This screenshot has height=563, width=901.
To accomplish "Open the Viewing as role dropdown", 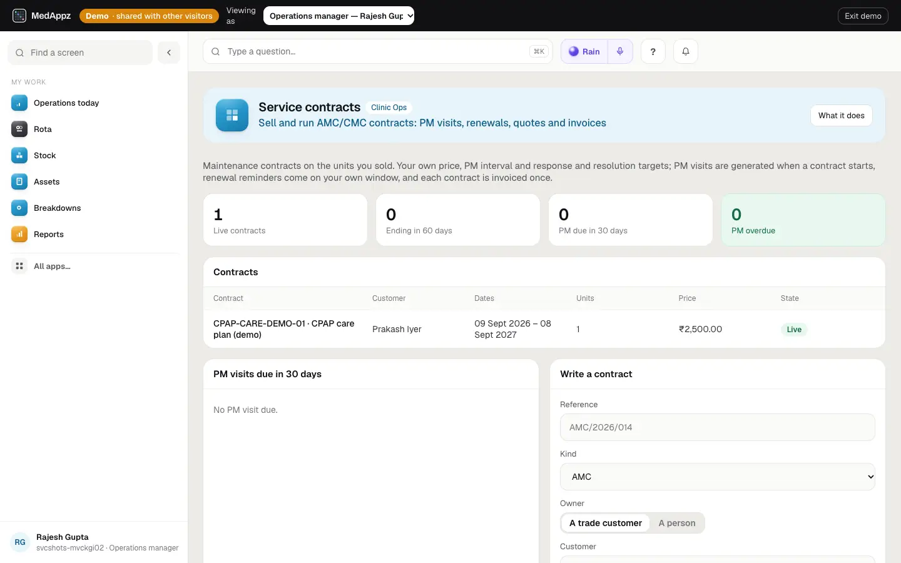I will (x=339, y=16).
